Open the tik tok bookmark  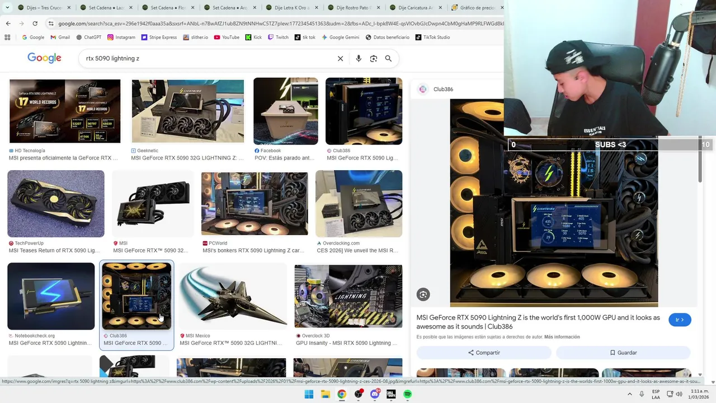coord(305,38)
